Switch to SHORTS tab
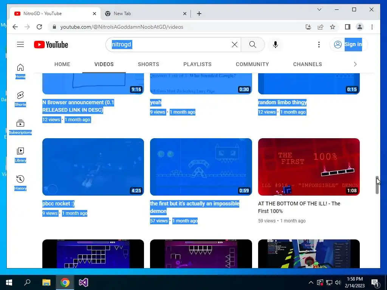 [148, 64]
